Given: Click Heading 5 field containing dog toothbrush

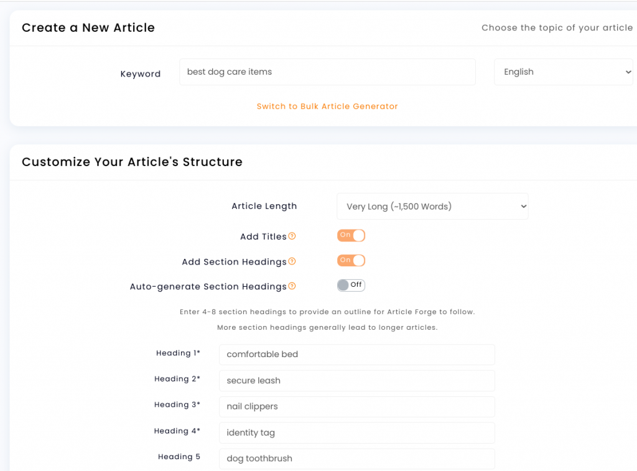Looking at the screenshot, I should point(356,459).
